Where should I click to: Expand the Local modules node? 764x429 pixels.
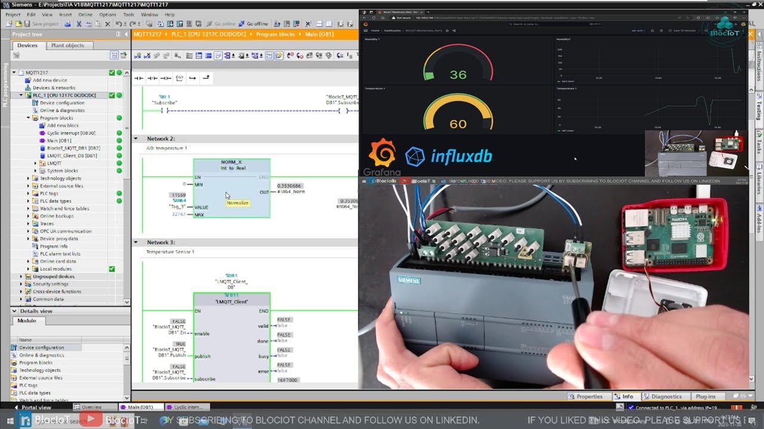tap(28, 269)
